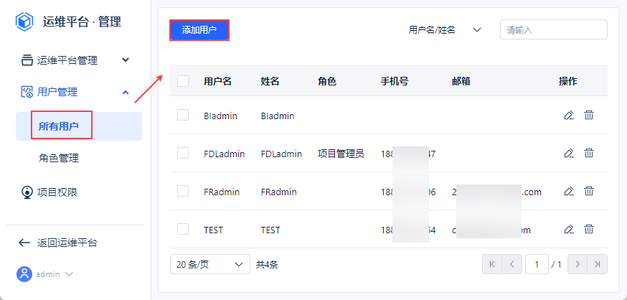Expand the 运维平台管理 menu section

pyautogui.click(x=75, y=60)
